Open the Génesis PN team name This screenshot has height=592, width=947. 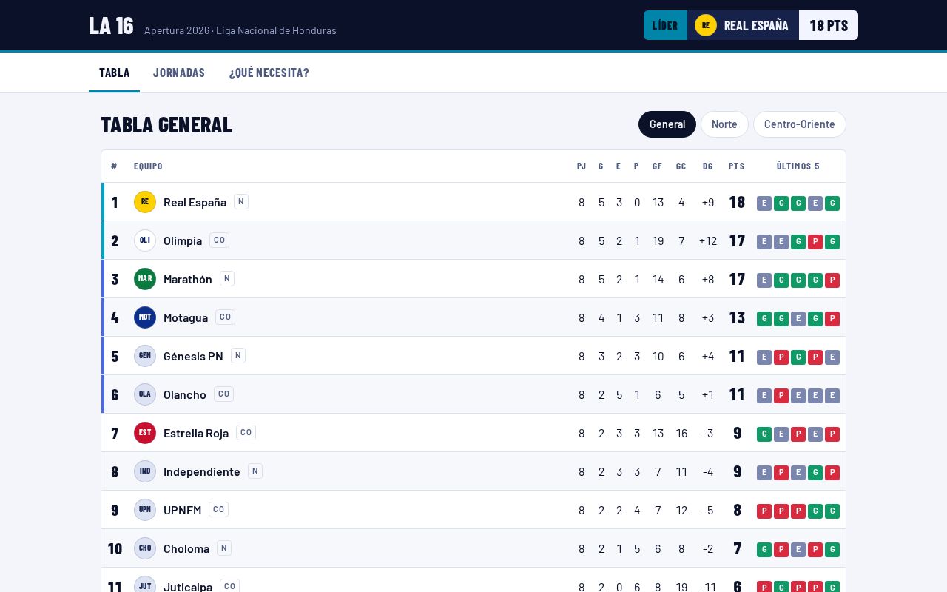[193, 356]
